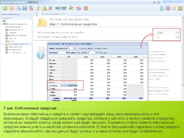Click the red and green arrows icon
The width and height of the screenshot is (184, 138).
click(50, 8)
